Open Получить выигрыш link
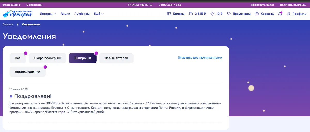310x132 pixels. 293,5
